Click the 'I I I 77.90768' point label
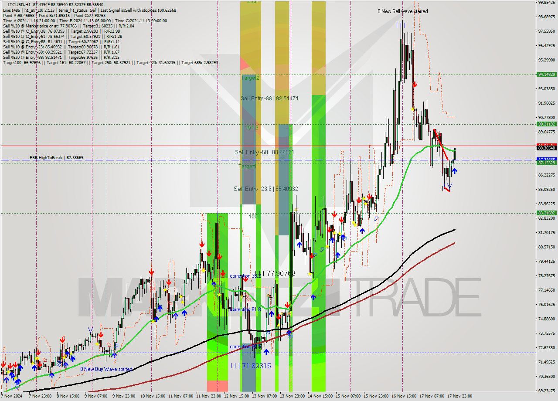Image resolution: width=558 pixels, height=401 pixels. (276, 273)
